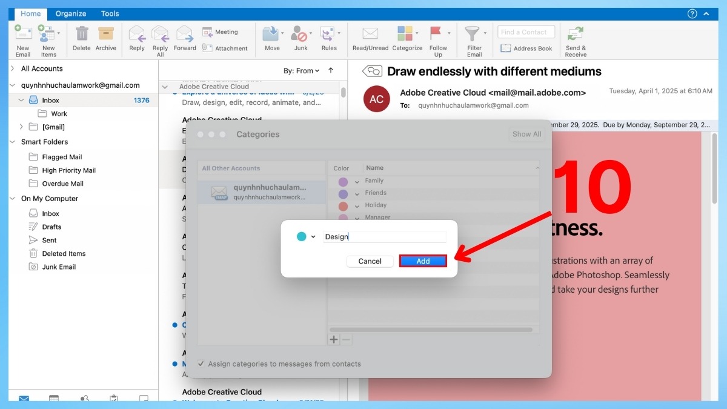Screen dimensions: 727x409
Task: Click the Send & Receive icon
Action: tap(576, 35)
